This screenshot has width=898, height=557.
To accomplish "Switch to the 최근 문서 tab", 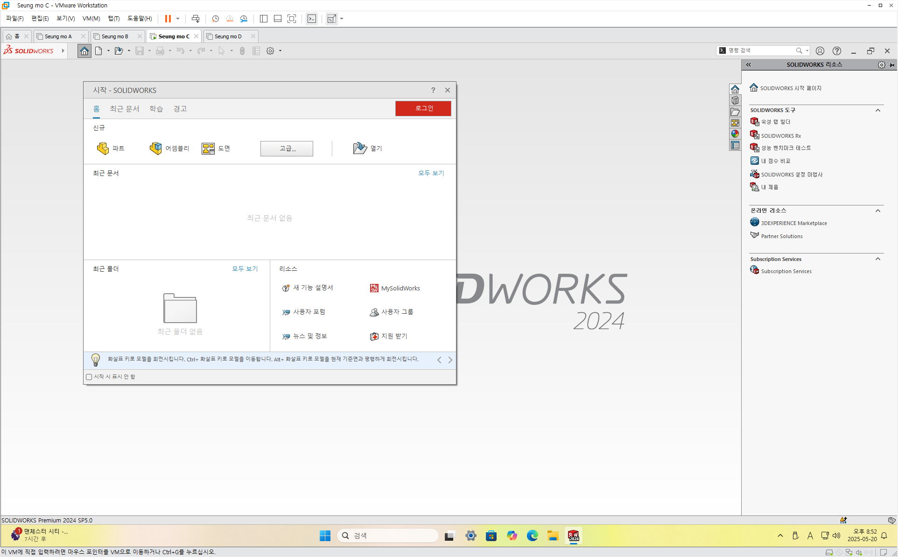I will point(124,109).
